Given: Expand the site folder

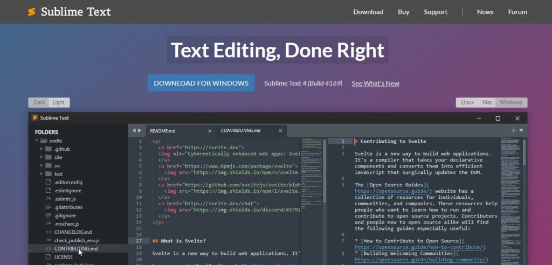Looking at the screenshot, I should coord(42,157).
